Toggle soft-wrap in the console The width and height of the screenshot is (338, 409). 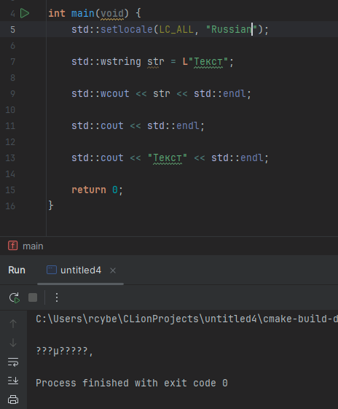click(13, 362)
